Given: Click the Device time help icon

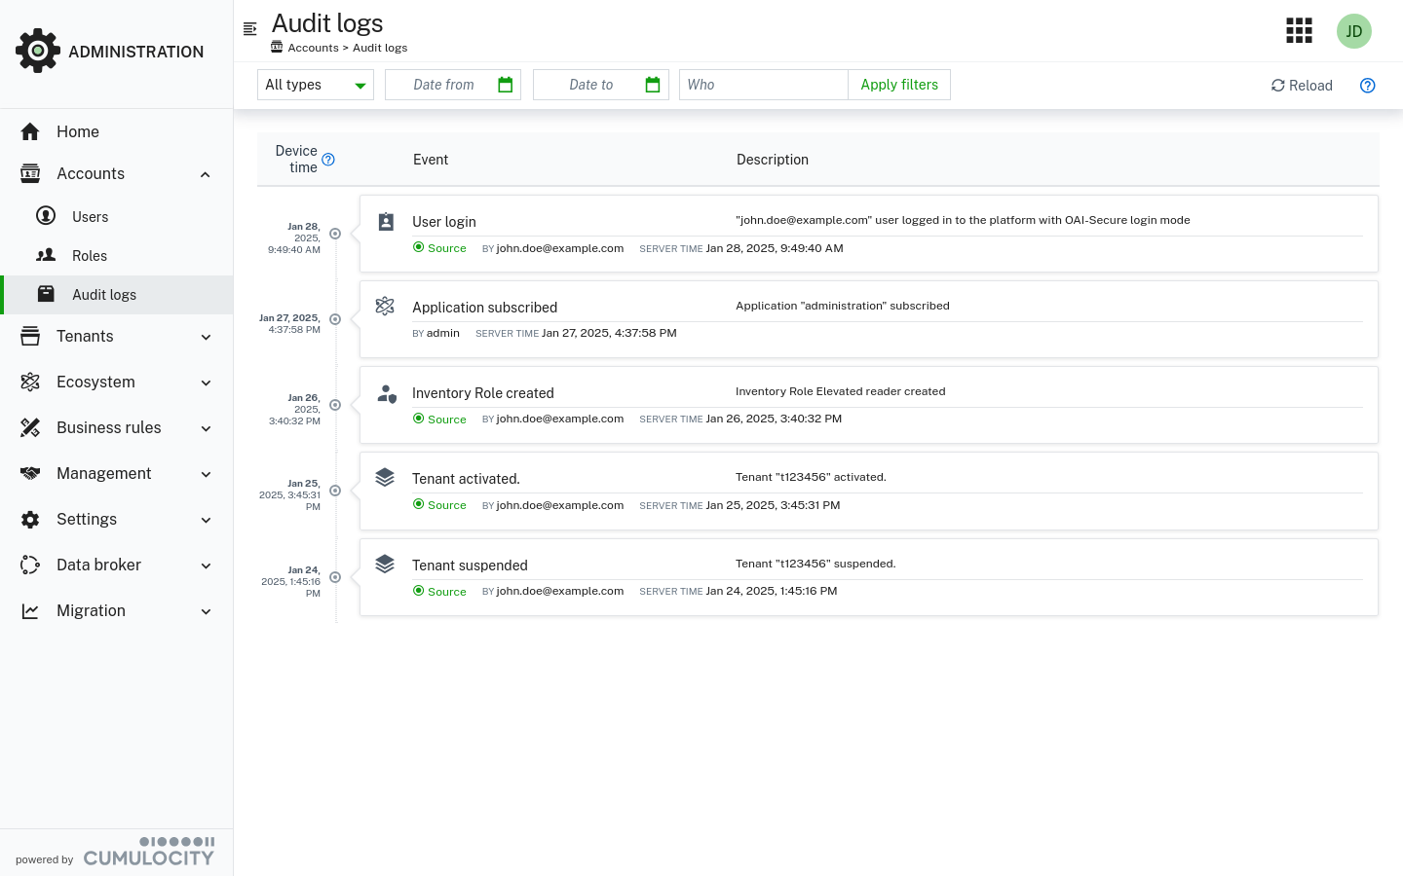Looking at the screenshot, I should tap(328, 159).
